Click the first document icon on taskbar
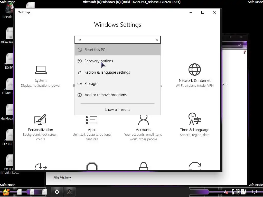The width and height of the screenshot is (263, 197). point(20,192)
